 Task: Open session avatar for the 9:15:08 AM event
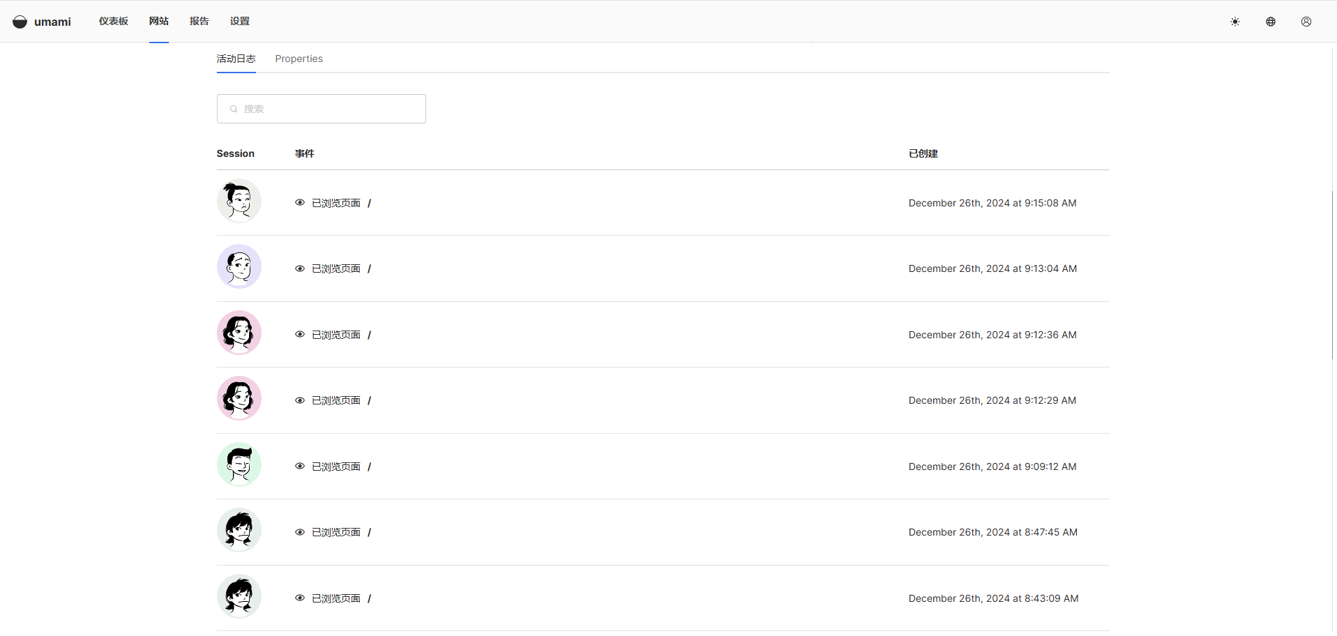[239, 202]
